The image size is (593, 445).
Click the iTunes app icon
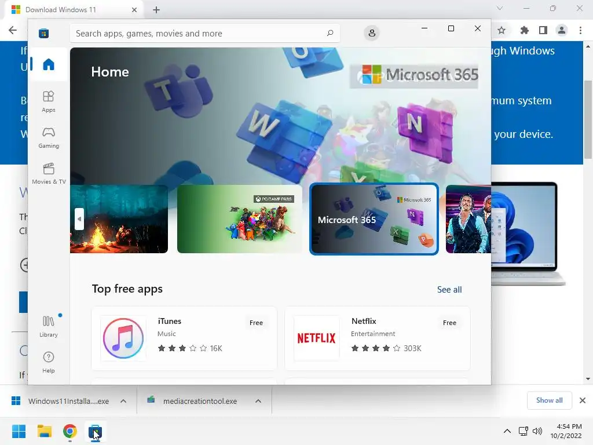coord(123,338)
